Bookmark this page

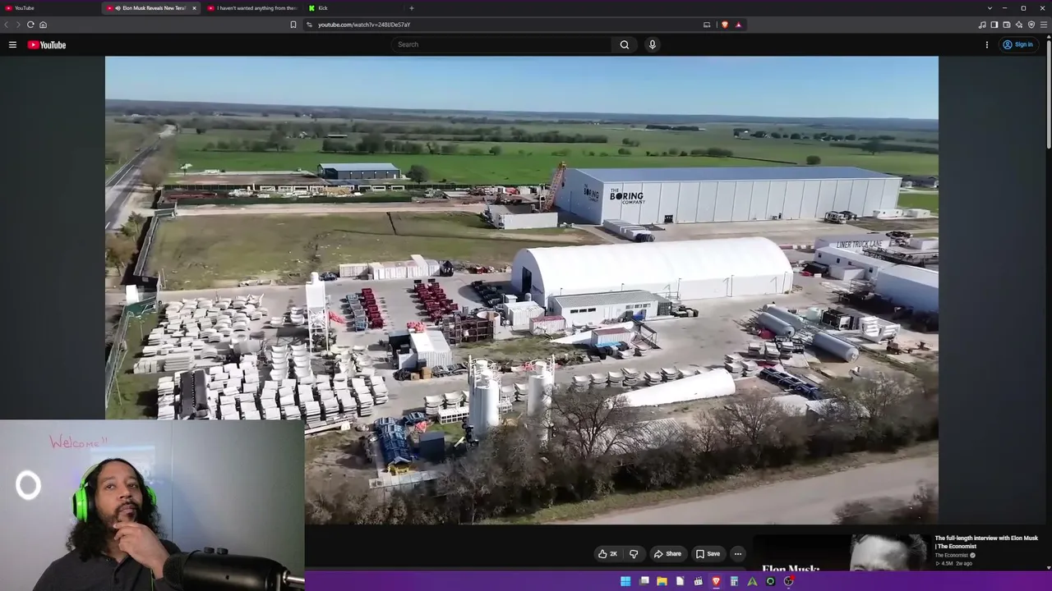293,25
